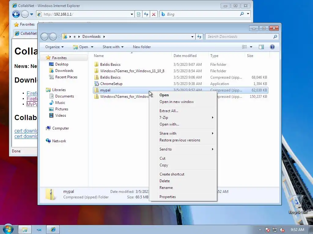Select the ChromeSetup application icon
Screen dimensions: 313x234
pos(97,83)
